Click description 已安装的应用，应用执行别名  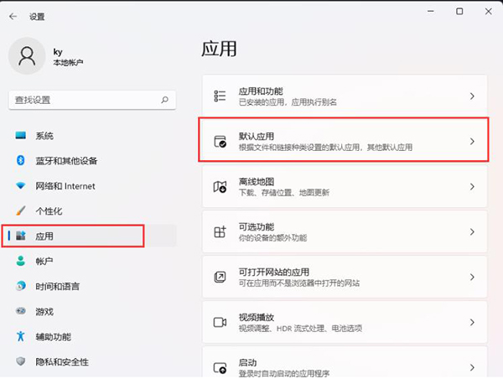pos(288,102)
